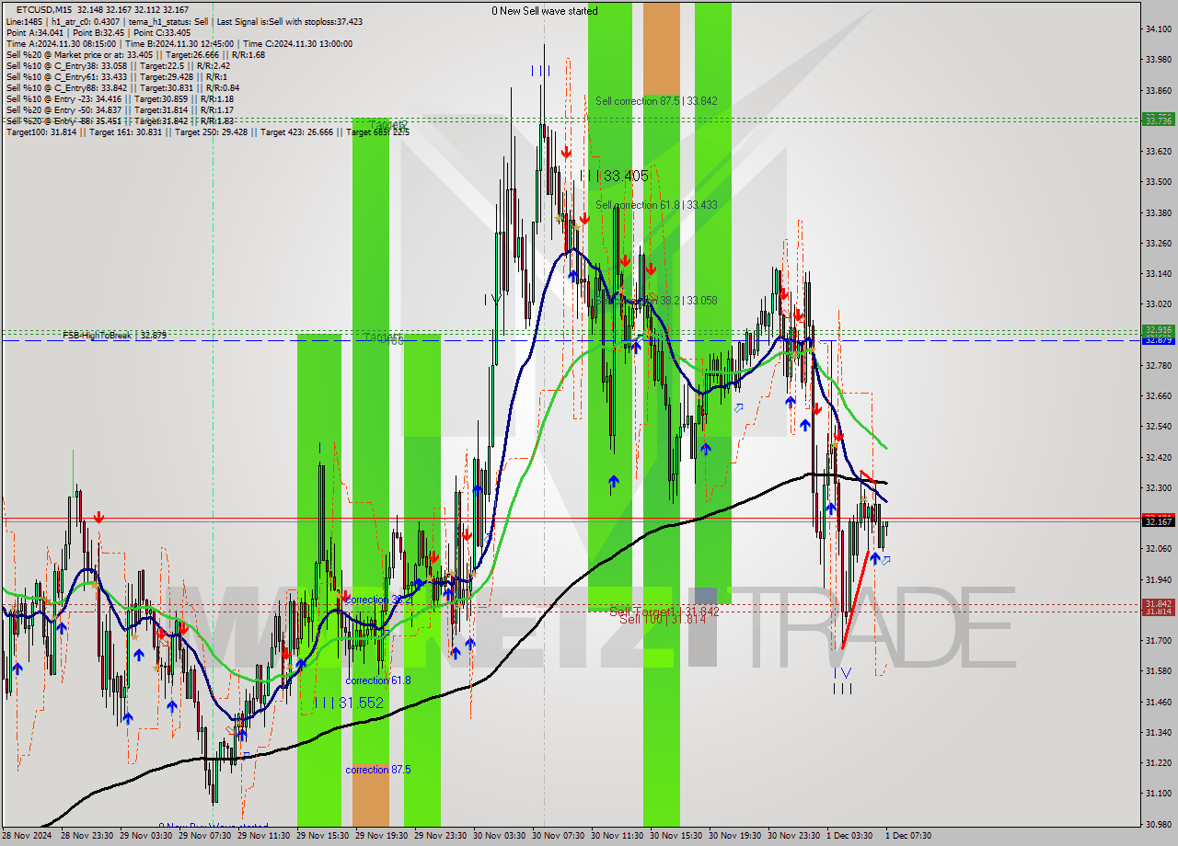
Task: Click the green 32.916 price tag
Action: point(1158,329)
